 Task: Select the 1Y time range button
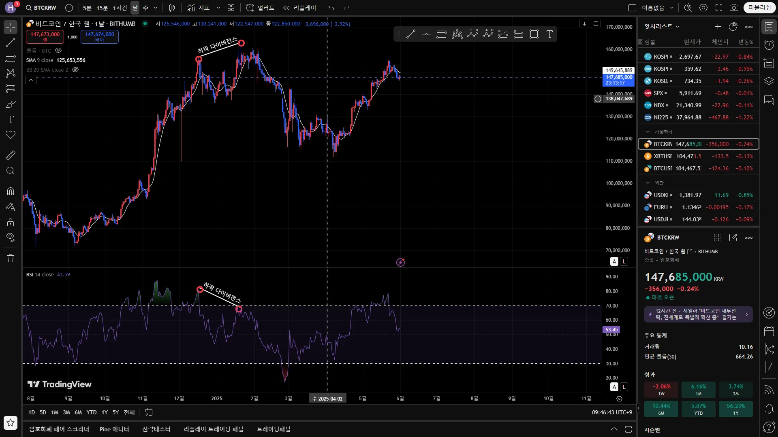click(x=105, y=412)
